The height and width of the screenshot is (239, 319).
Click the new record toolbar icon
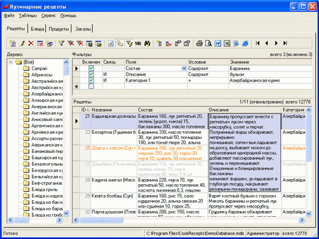pos(12,43)
